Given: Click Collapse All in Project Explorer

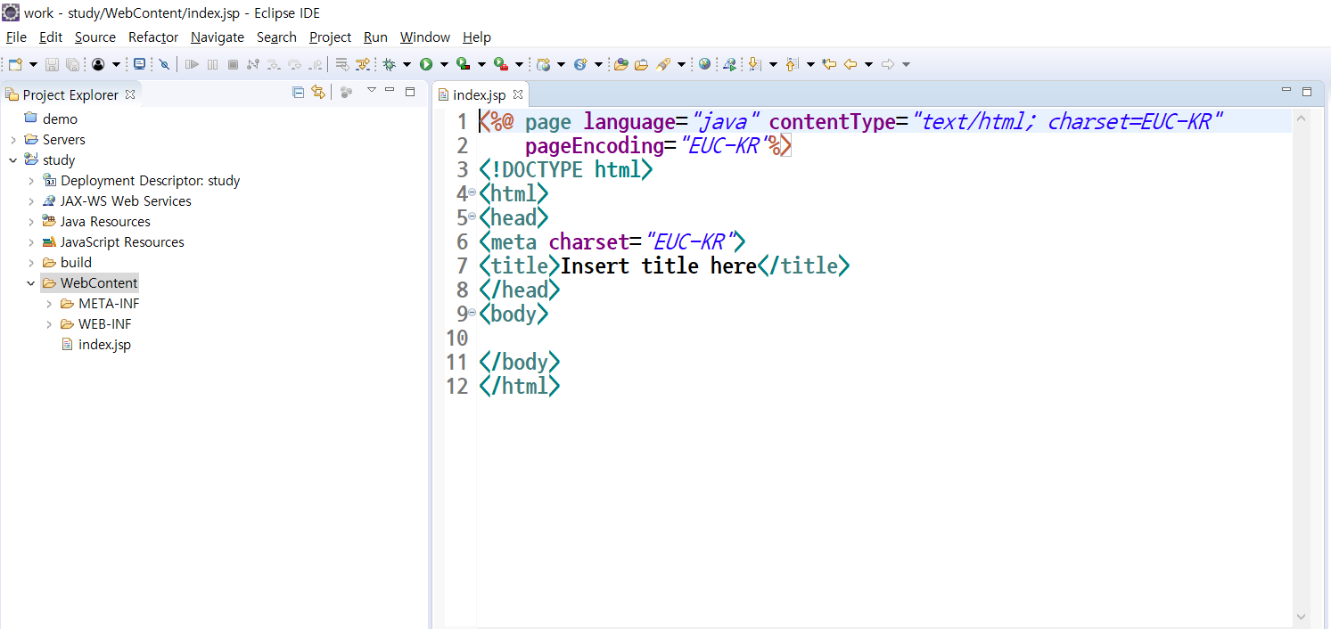Looking at the screenshot, I should (x=299, y=92).
